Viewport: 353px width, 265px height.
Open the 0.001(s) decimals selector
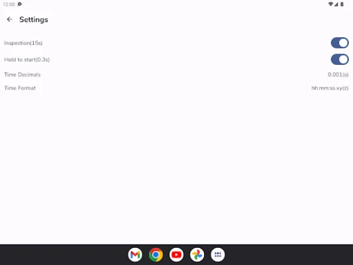point(338,74)
